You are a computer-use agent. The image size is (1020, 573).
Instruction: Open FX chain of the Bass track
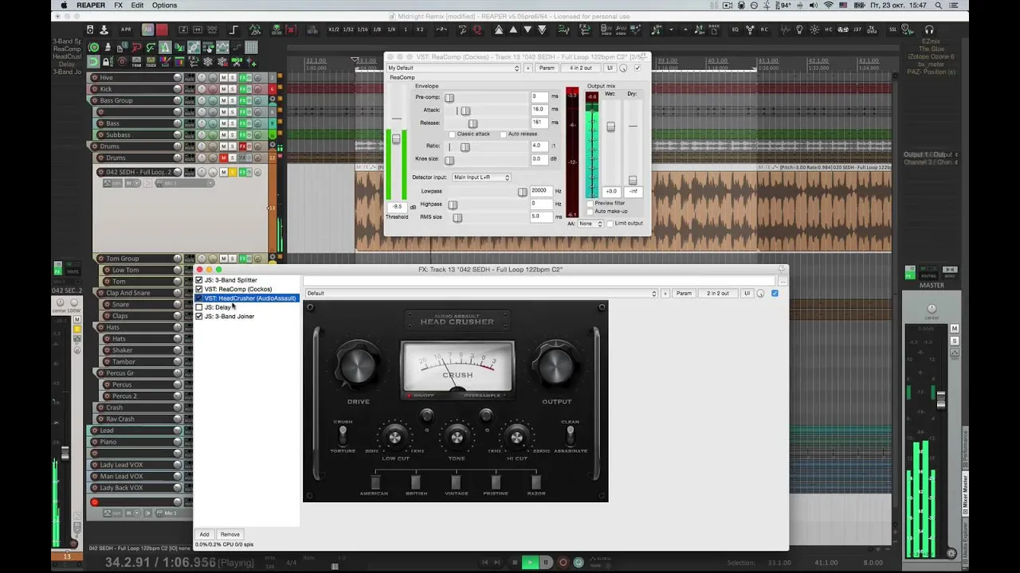tap(243, 123)
